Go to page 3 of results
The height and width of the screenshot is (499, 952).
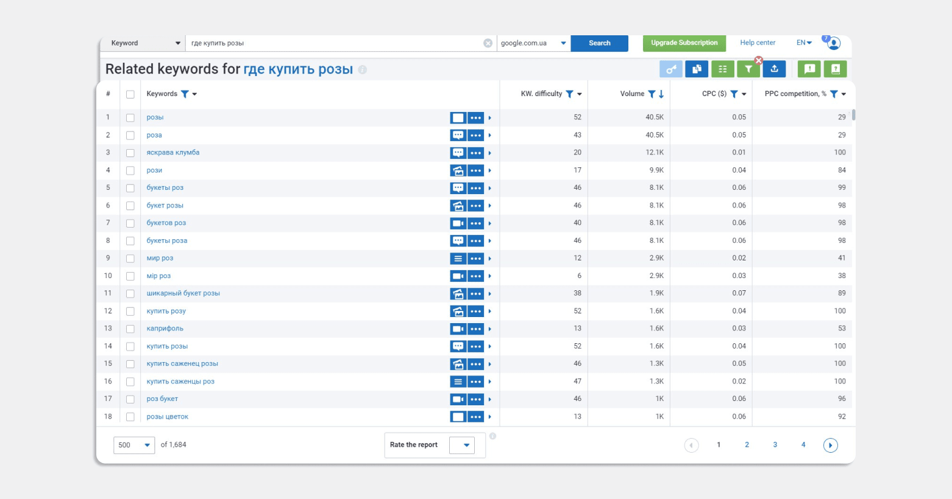[775, 445]
